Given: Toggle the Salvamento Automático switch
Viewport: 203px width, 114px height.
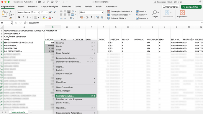Looking at the screenshot, I should 38,2.
